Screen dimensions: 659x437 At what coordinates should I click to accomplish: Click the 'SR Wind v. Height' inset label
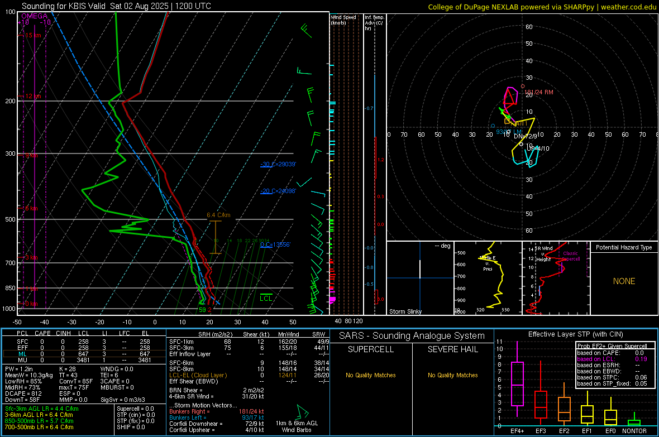click(x=544, y=254)
